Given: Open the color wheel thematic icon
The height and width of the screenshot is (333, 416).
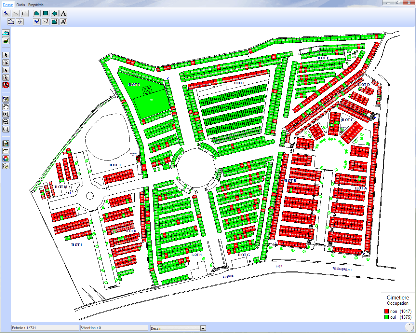Looking at the screenshot, I should point(6,159).
